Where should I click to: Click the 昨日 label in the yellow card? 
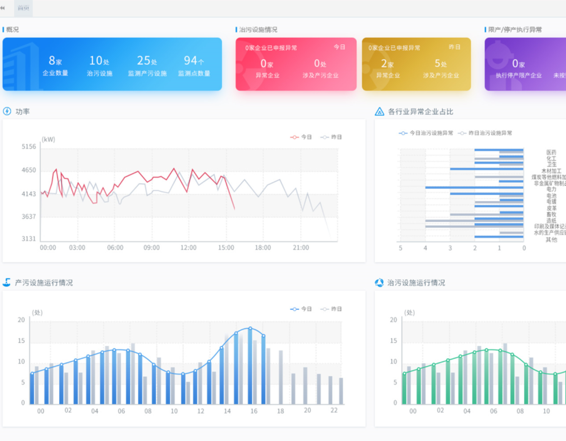click(x=454, y=47)
